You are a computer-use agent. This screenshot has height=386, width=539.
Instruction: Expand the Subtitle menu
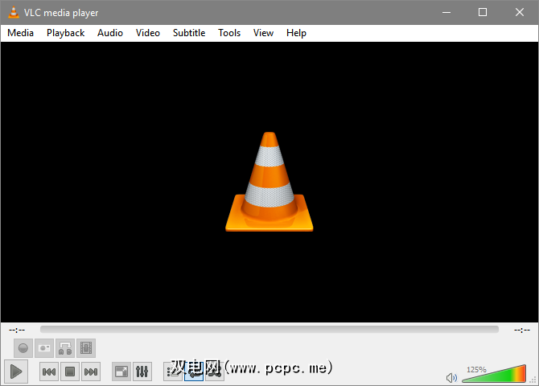(x=189, y=33)
